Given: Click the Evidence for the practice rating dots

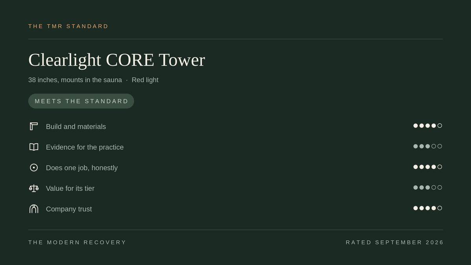Looking at the screenshot, I should point(427,146).
